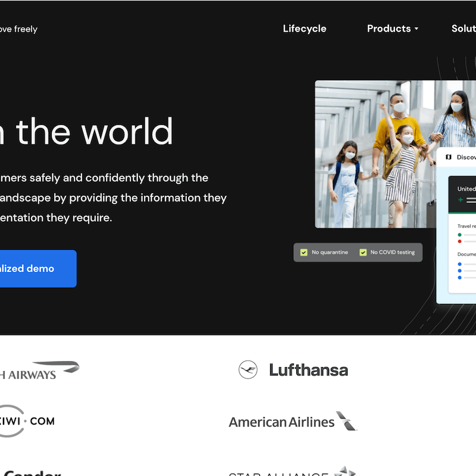Screen dimensions: 476x476
Task: Click the small arrow next to Products
Action: point(416,29)
